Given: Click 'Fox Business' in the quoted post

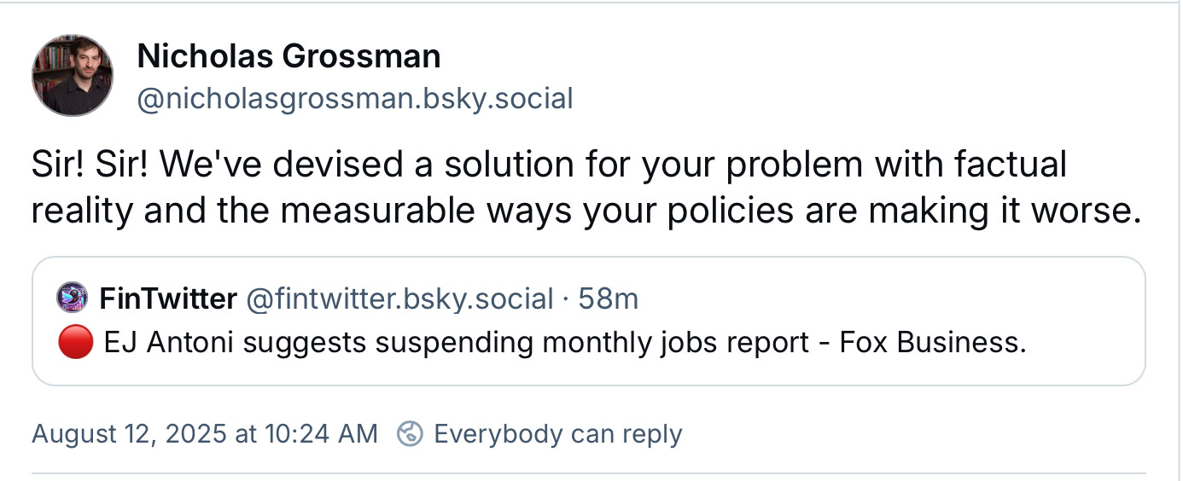Looking at the screenshot, I should click(929, 343).
